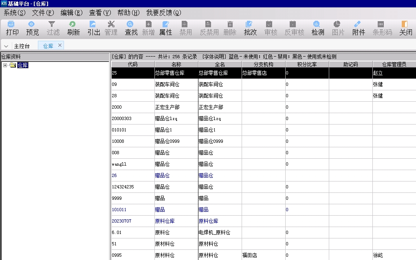Click the 福田店 branch cell

point(264,255)
